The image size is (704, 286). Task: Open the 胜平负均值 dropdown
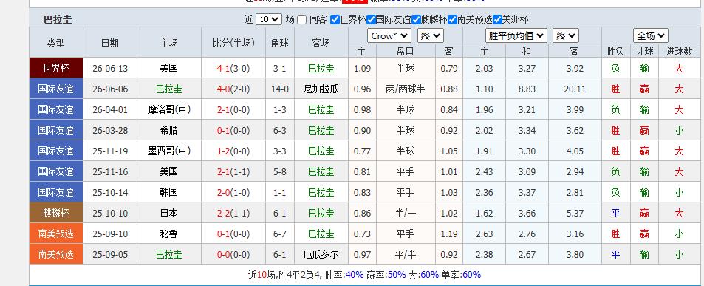[516, 36]
